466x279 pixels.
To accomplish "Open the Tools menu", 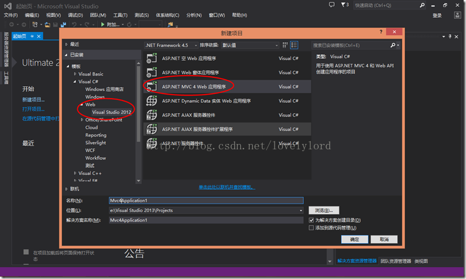I will coord(120,15).
